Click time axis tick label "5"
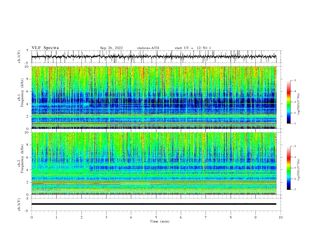This screenshot has width=316, height=244. click(x=156, y=217)
